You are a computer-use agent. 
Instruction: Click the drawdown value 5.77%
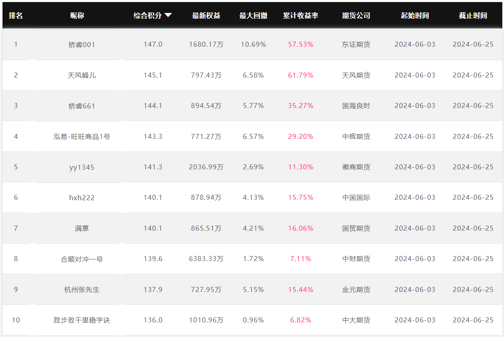point(253,106)
